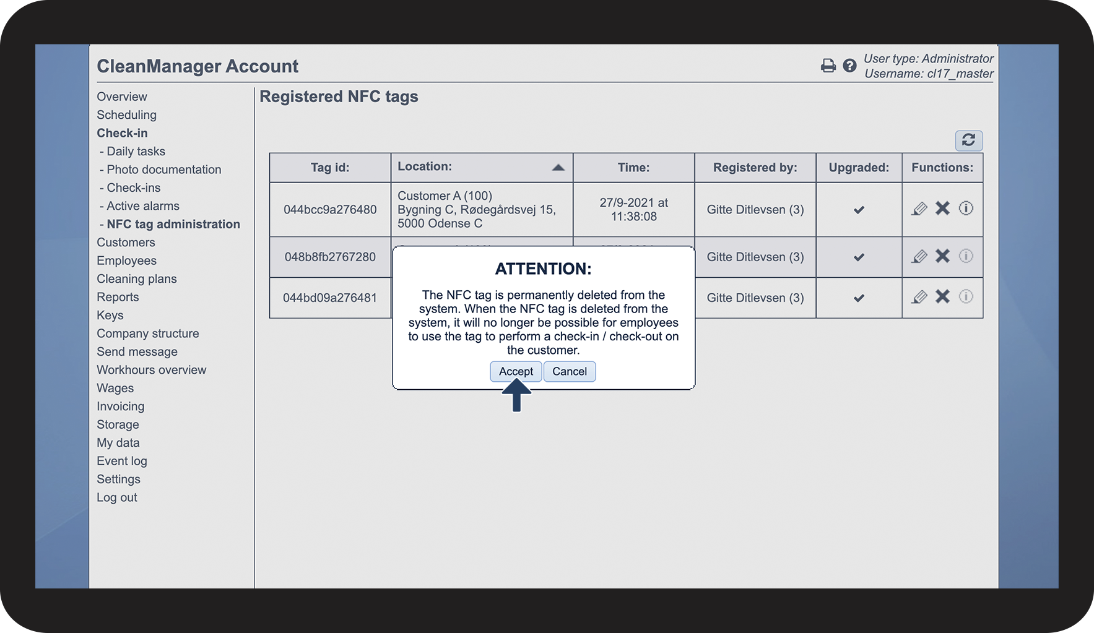Image resolution: width=1094 pixels, height=633 pixels.
Task: Sort by Location using the triangle arrow
Action: (558, 167)
